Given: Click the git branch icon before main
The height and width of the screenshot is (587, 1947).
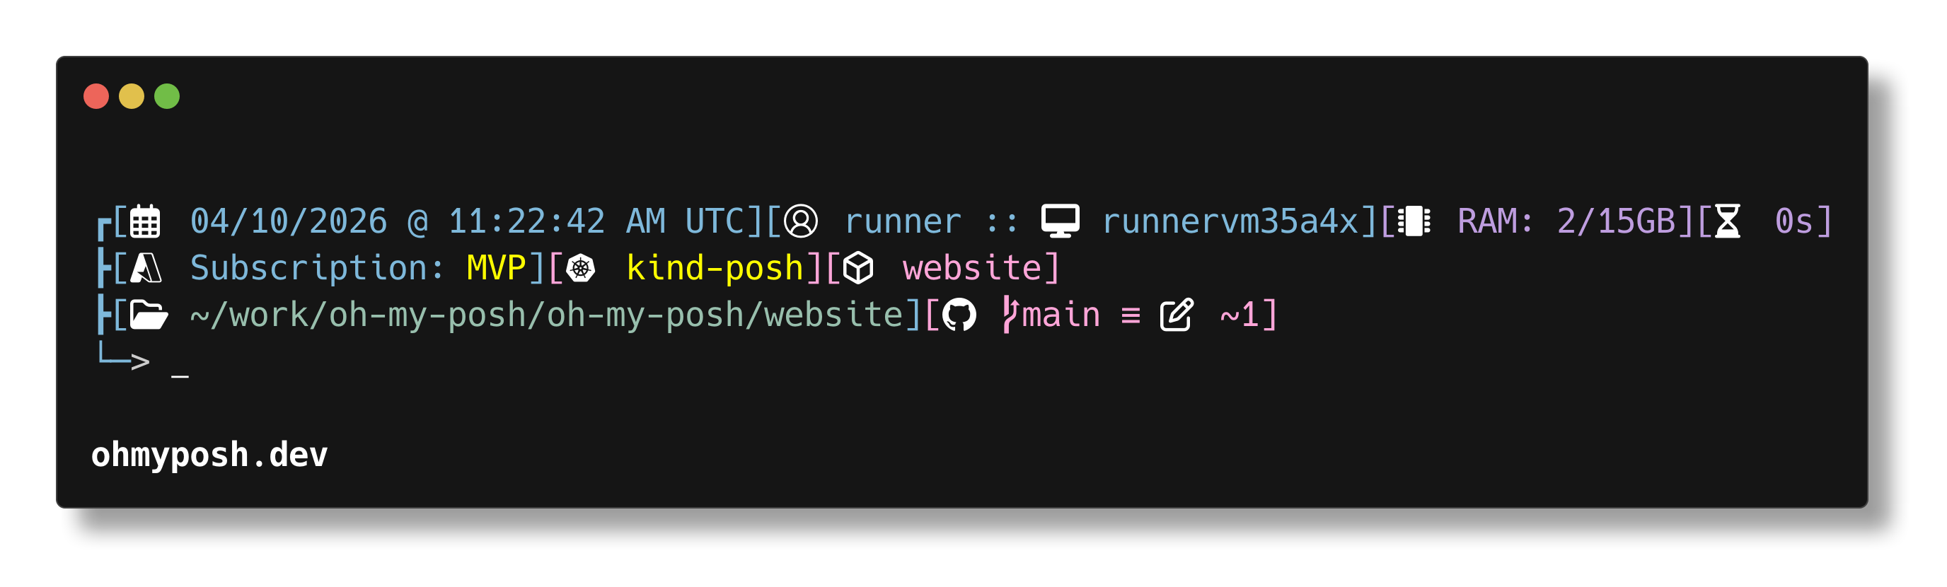Looking at the screenshot, I should pos(1010,315).
